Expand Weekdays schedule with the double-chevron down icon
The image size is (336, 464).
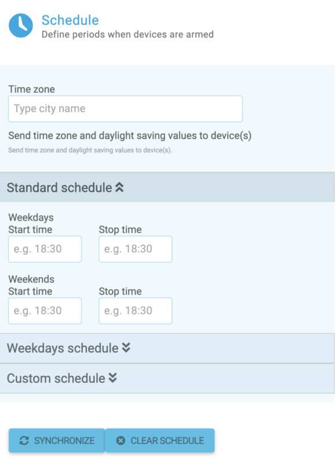126,347
